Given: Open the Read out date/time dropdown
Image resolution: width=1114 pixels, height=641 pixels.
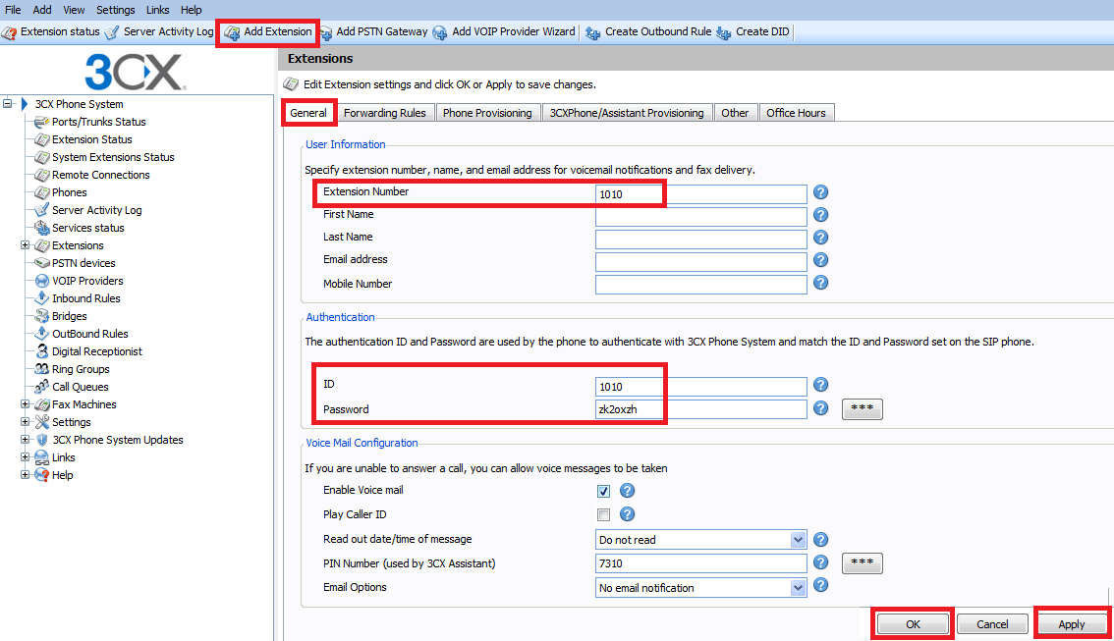Looking at the screenshot, I should pos(798,540).
